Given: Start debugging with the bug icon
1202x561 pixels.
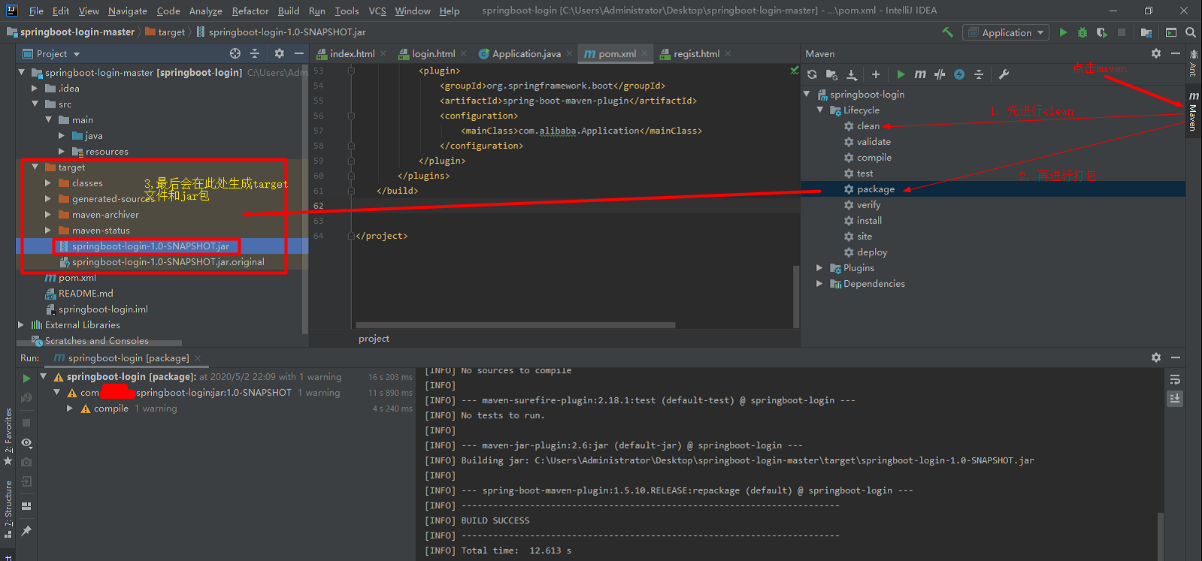Looking at the screenshot, I should pos(1082,32).
